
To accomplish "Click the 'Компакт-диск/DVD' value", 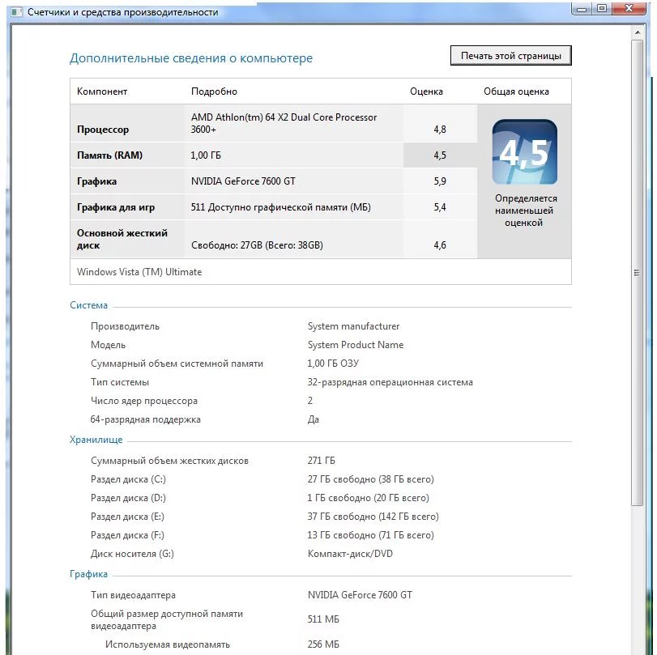I will coord(350,554).
